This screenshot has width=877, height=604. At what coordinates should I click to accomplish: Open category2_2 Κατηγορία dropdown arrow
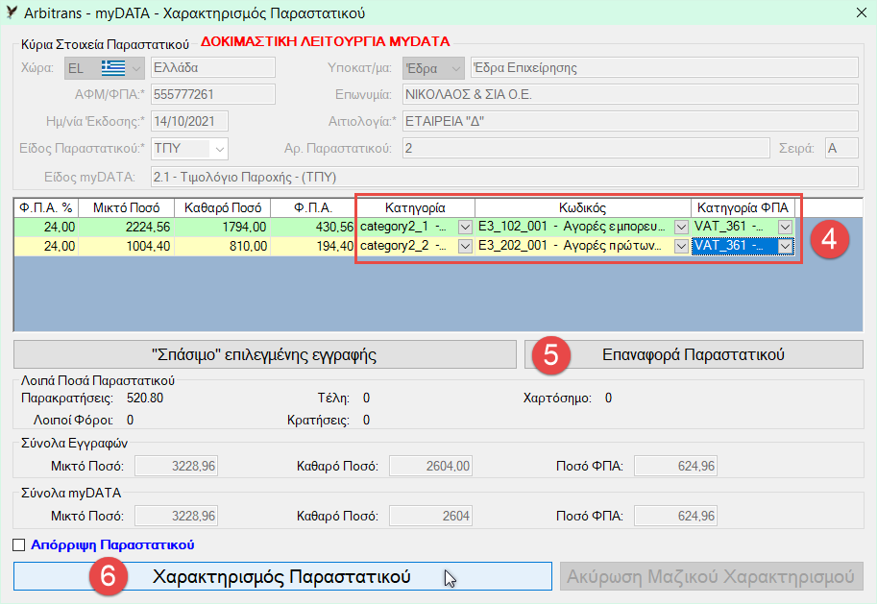(465, 246)
